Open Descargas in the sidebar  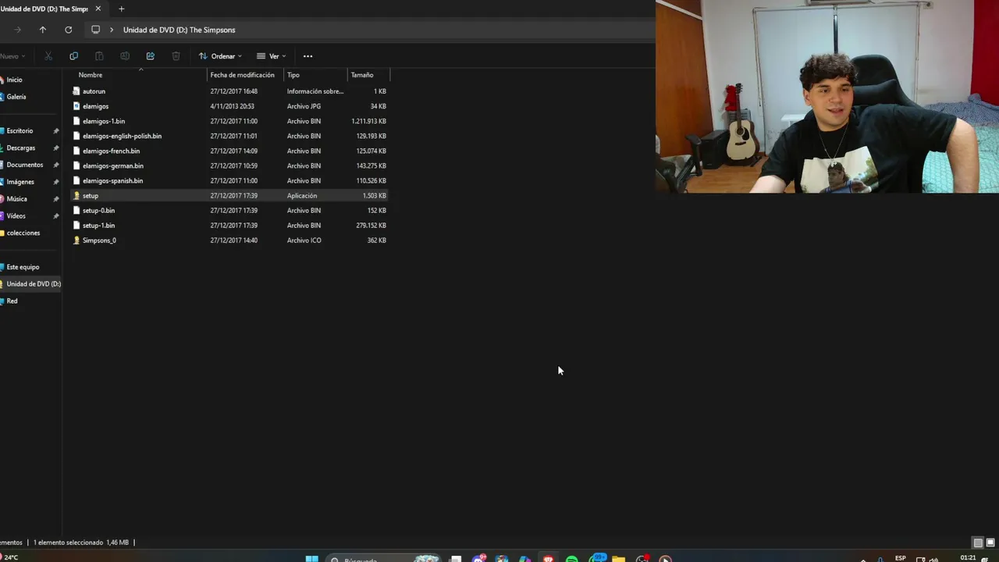pos(21,148)
